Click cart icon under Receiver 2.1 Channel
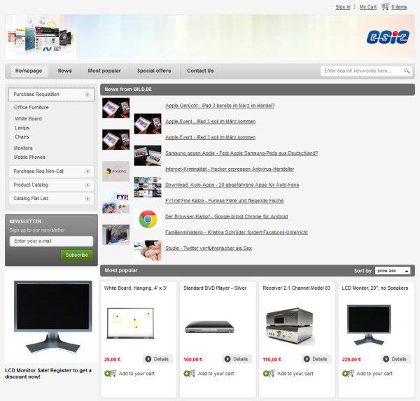Screen dimensions: 420x401 (269, 373)
